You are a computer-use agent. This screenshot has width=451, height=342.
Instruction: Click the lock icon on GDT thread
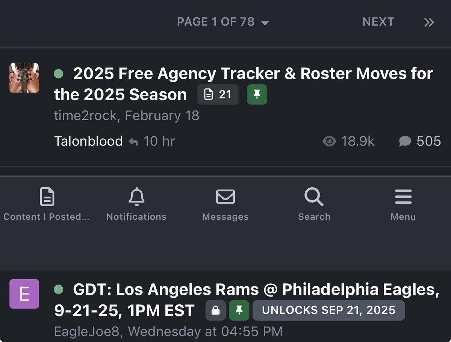point(215,310)
